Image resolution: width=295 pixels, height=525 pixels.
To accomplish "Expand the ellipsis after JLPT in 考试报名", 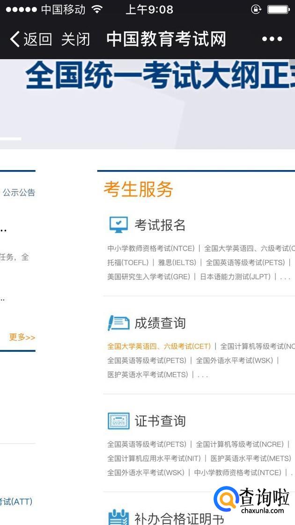I will point(285,278).
